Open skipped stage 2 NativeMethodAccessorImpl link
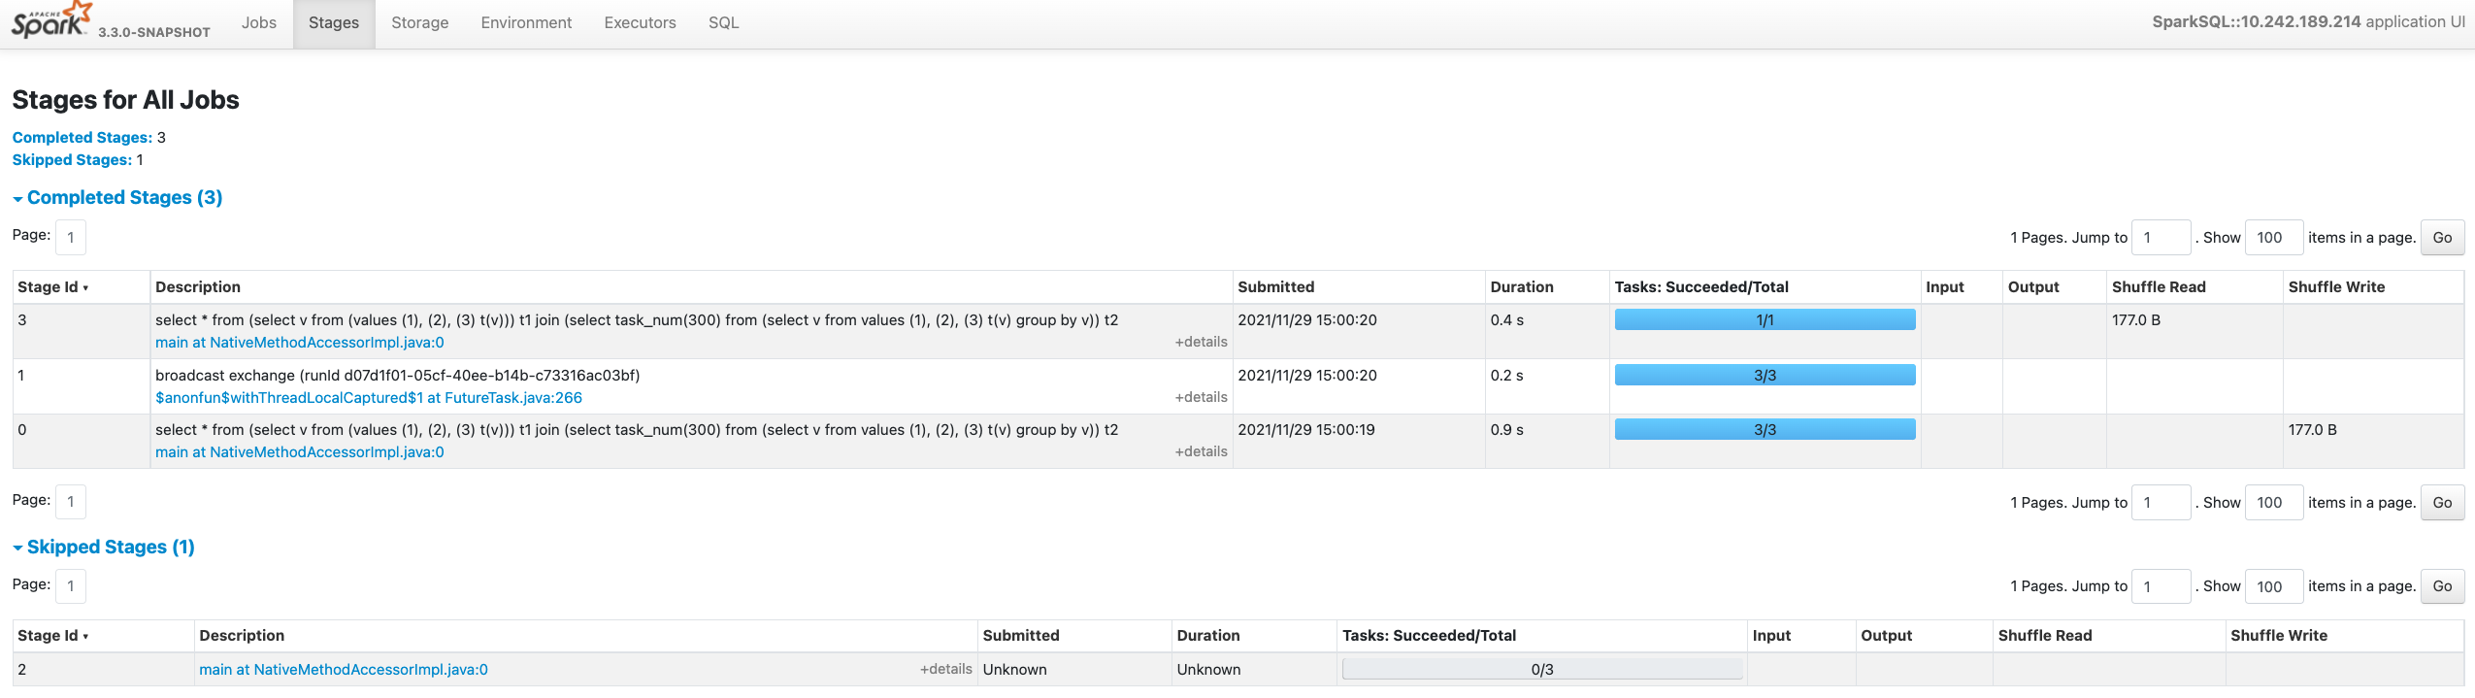This screenshot has width=2475, height=698. click(x=344, y=670)
